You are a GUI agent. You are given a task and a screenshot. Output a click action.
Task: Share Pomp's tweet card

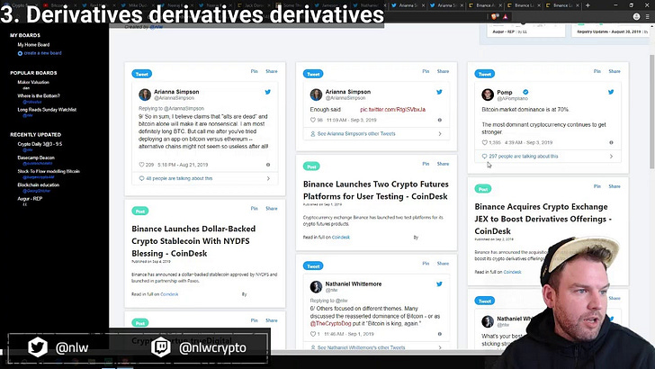click(615, 71)
